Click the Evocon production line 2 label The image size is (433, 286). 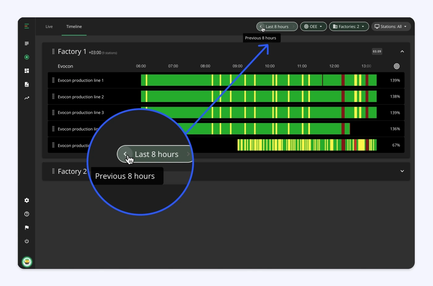(81, 97)
